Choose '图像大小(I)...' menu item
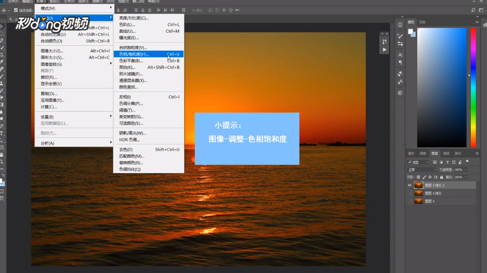 point(74,50)
